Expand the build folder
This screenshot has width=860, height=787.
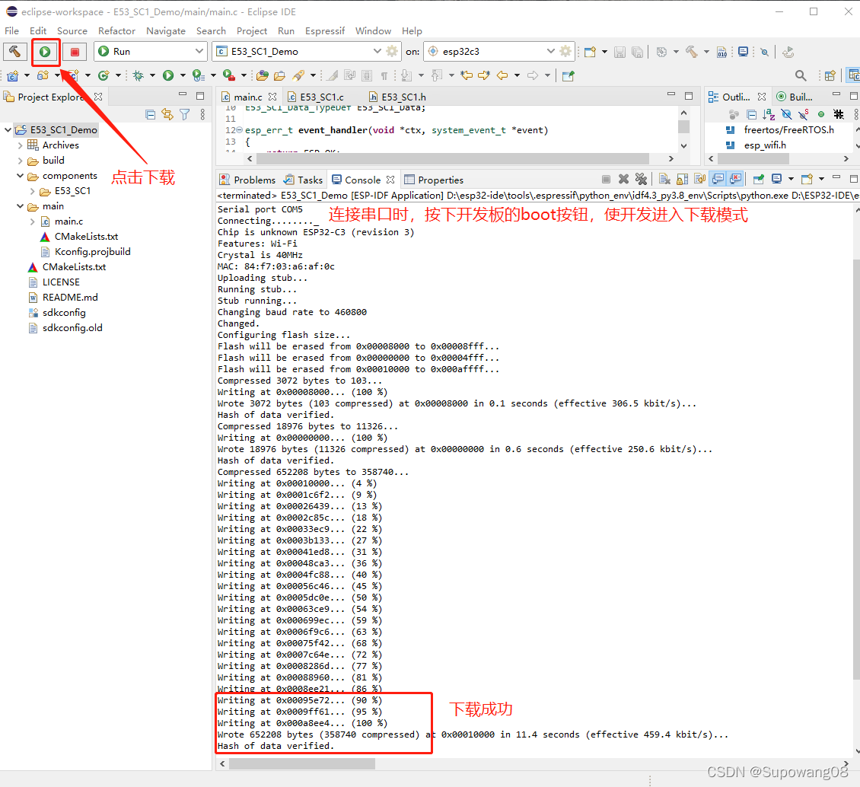coord(21,161)
